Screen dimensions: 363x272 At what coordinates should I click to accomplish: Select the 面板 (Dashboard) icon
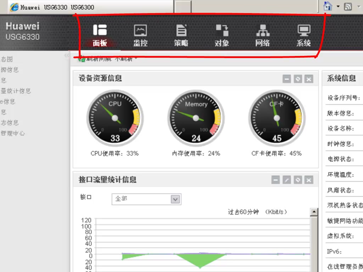[100, 34]
